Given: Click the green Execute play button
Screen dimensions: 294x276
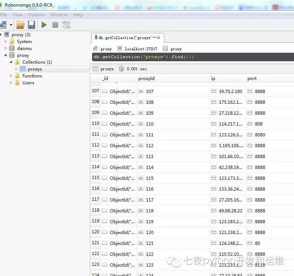Looking at the screenshot, I should tap(44, 25).
